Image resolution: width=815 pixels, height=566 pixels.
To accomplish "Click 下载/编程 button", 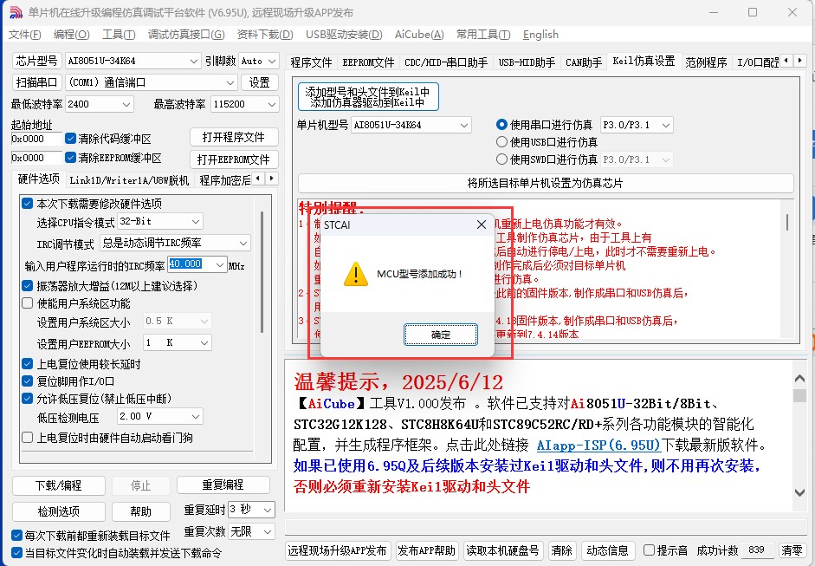I will click(x=58, y=485).
